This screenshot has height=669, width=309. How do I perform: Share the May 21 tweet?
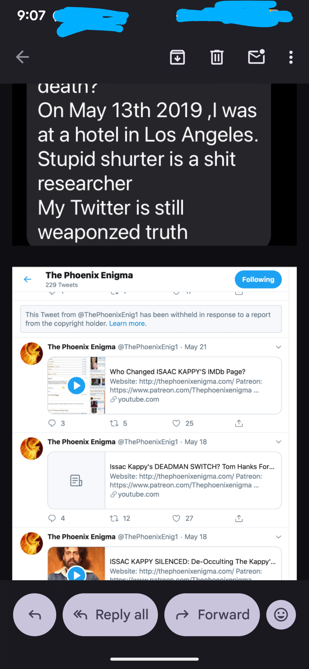[x=239, y=423]
